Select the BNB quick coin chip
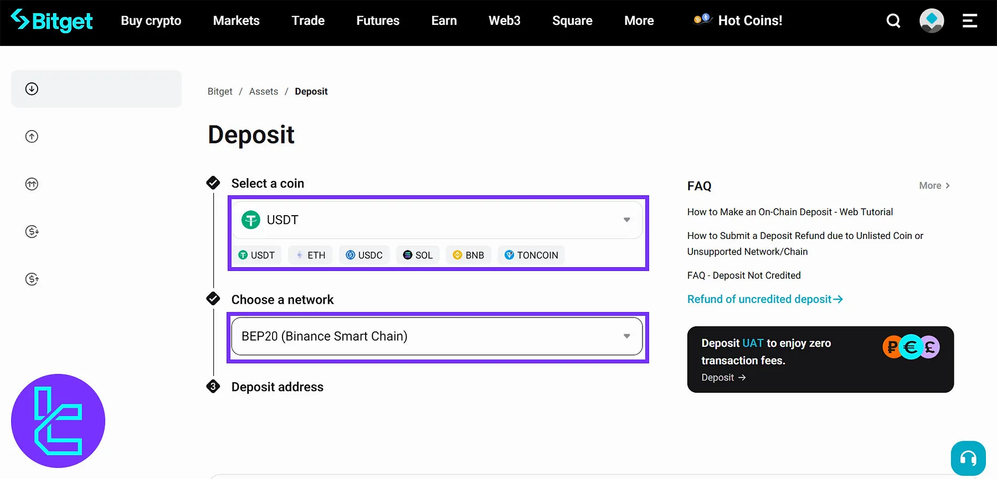The height and width of the screenshot is (479, 997). (469, 255)
